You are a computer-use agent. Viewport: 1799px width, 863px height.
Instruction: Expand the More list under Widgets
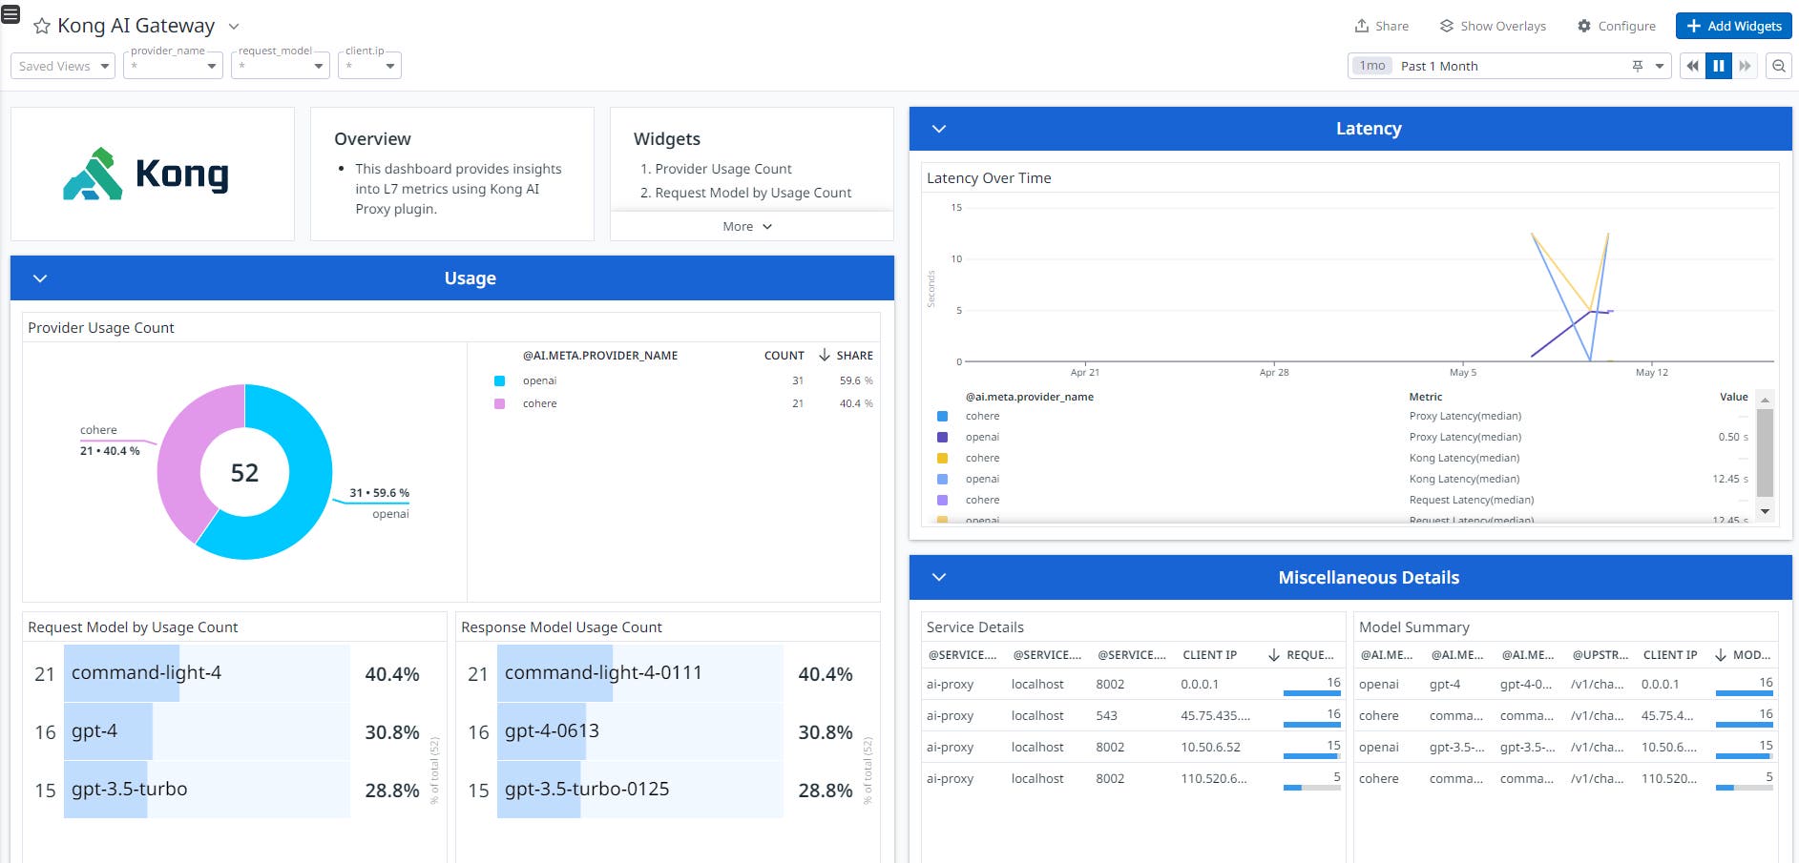pyautogui.click(x=745, y=226)
